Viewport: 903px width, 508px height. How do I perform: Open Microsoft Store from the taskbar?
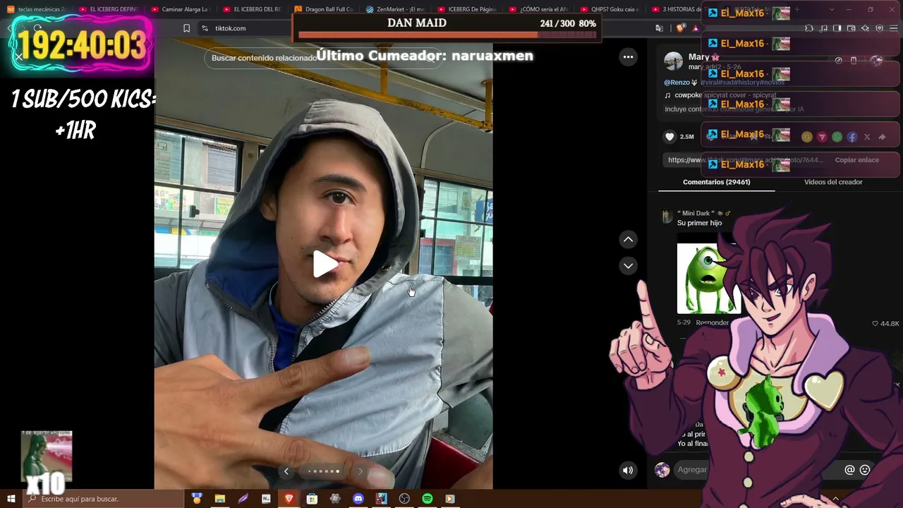pos(312,499)
